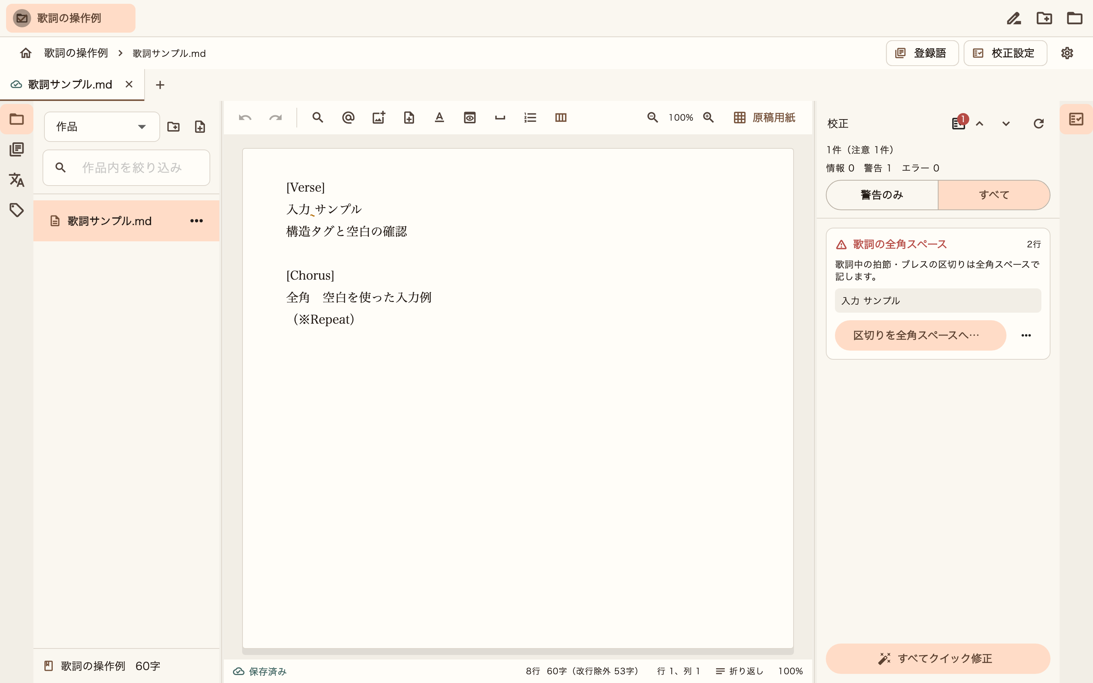
Task: Click すべてクイック修正 button
Action: pyautogui.click(x=938, y=659)
